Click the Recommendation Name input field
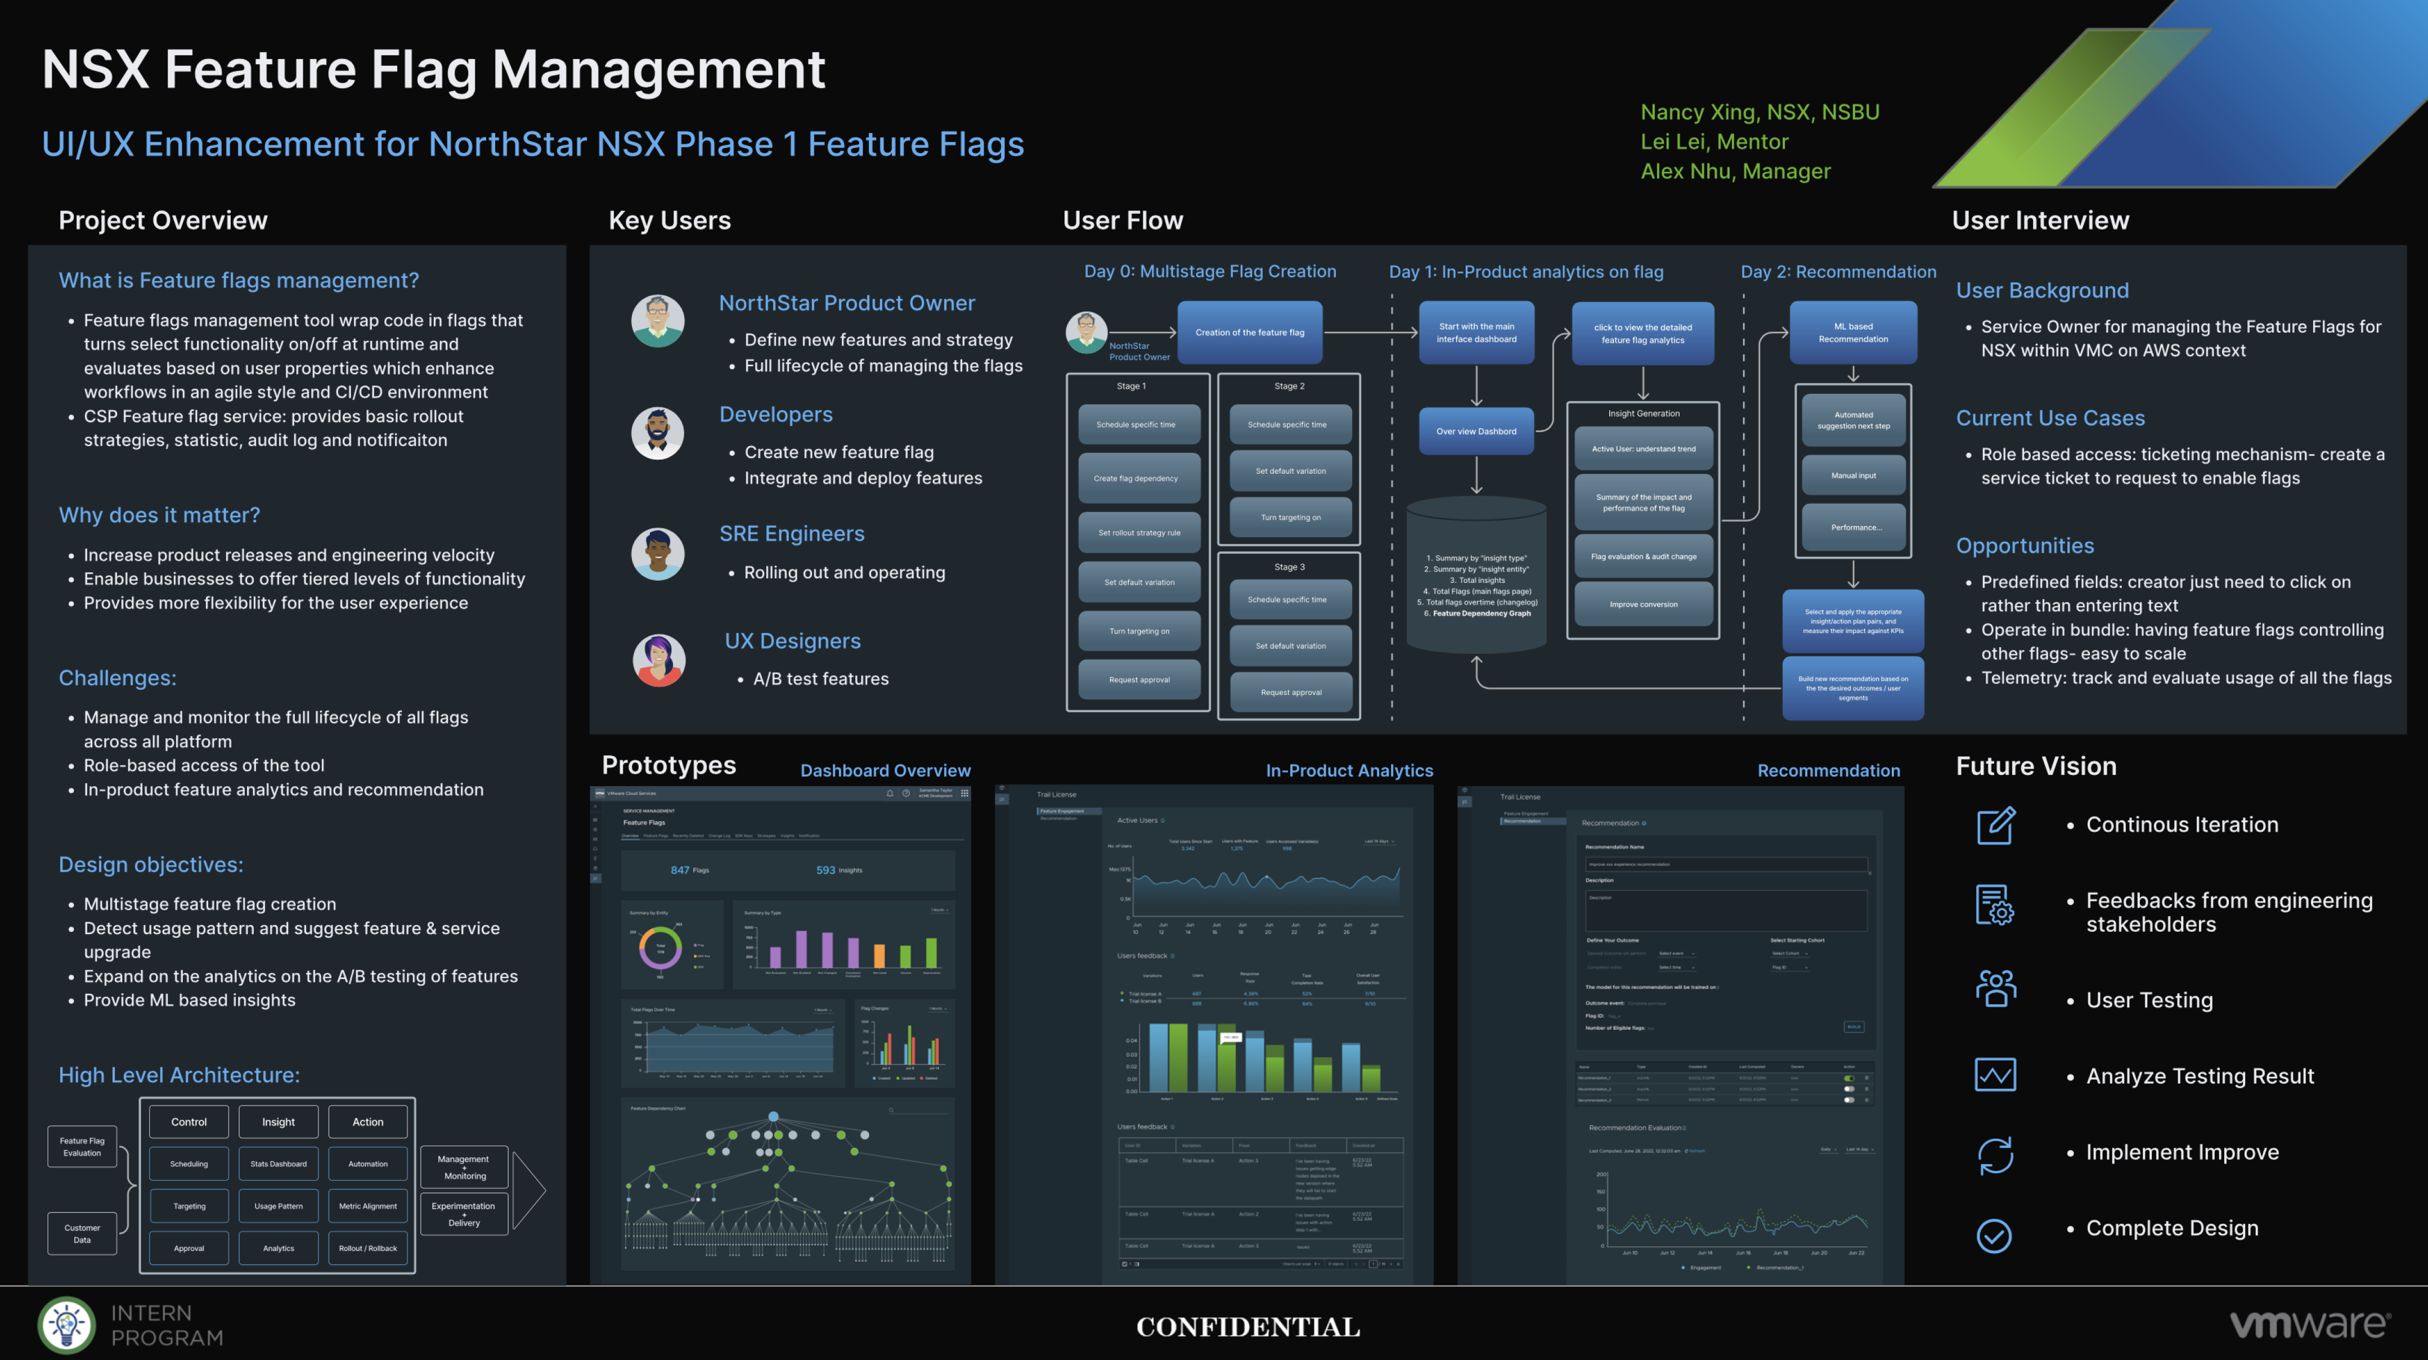Screen dimensions: 2428x1360 [1727, 864]
